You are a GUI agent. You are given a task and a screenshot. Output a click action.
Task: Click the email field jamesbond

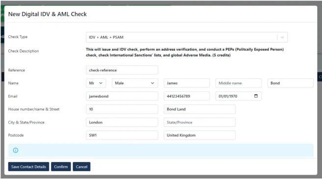[x=122, y=96]
